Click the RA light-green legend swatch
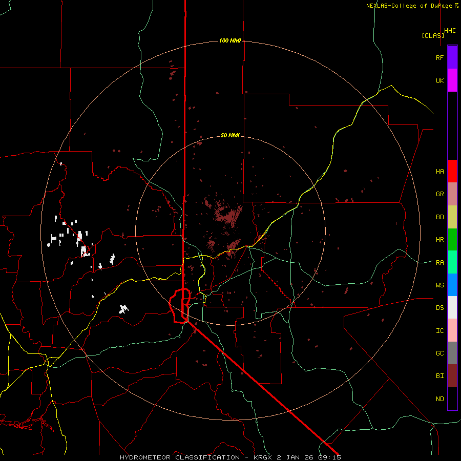The image size is (461, 461). (452, 262)
